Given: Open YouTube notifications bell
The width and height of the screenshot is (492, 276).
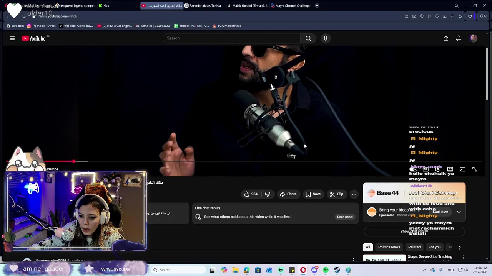Looking at the screenshot, I should [458, 38].
